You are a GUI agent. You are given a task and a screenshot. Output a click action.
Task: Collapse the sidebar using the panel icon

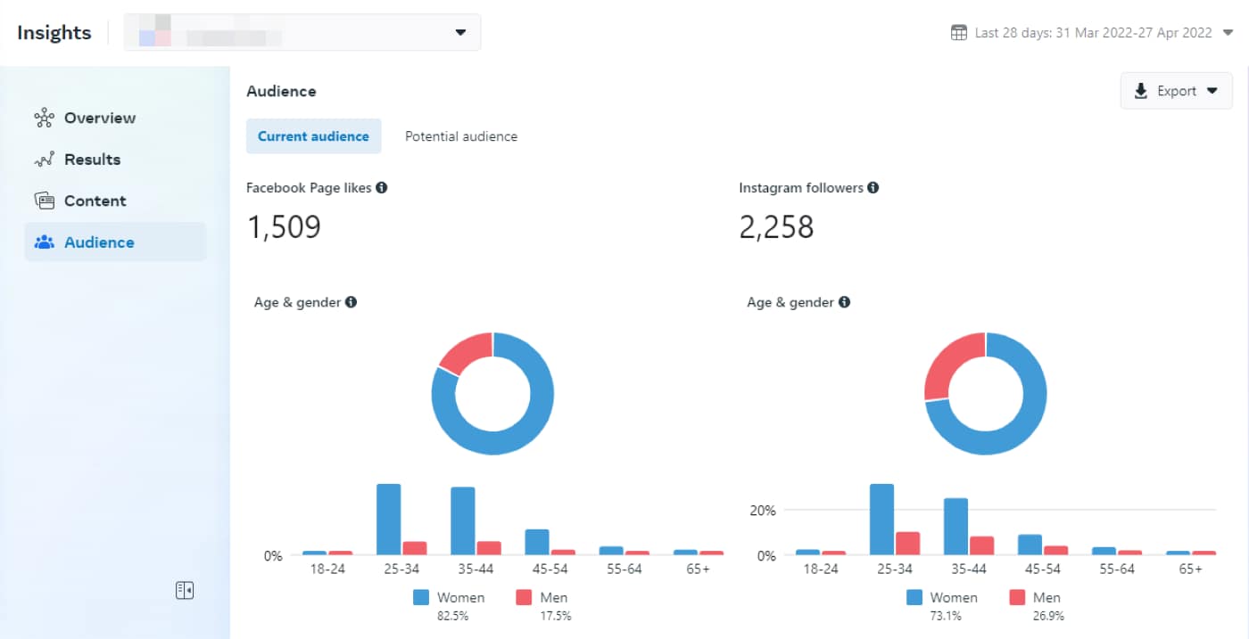click(x=185, y=589)
